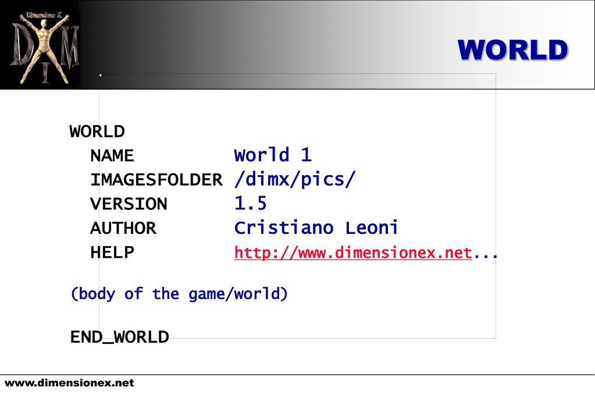The height and width of the screenshot is (412, 595).
Task: Select the VERSION keyword
Action: tap(129, 204)
